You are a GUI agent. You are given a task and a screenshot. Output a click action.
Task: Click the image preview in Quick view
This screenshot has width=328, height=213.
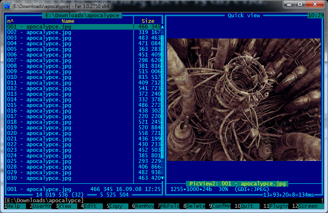[244, 100]
